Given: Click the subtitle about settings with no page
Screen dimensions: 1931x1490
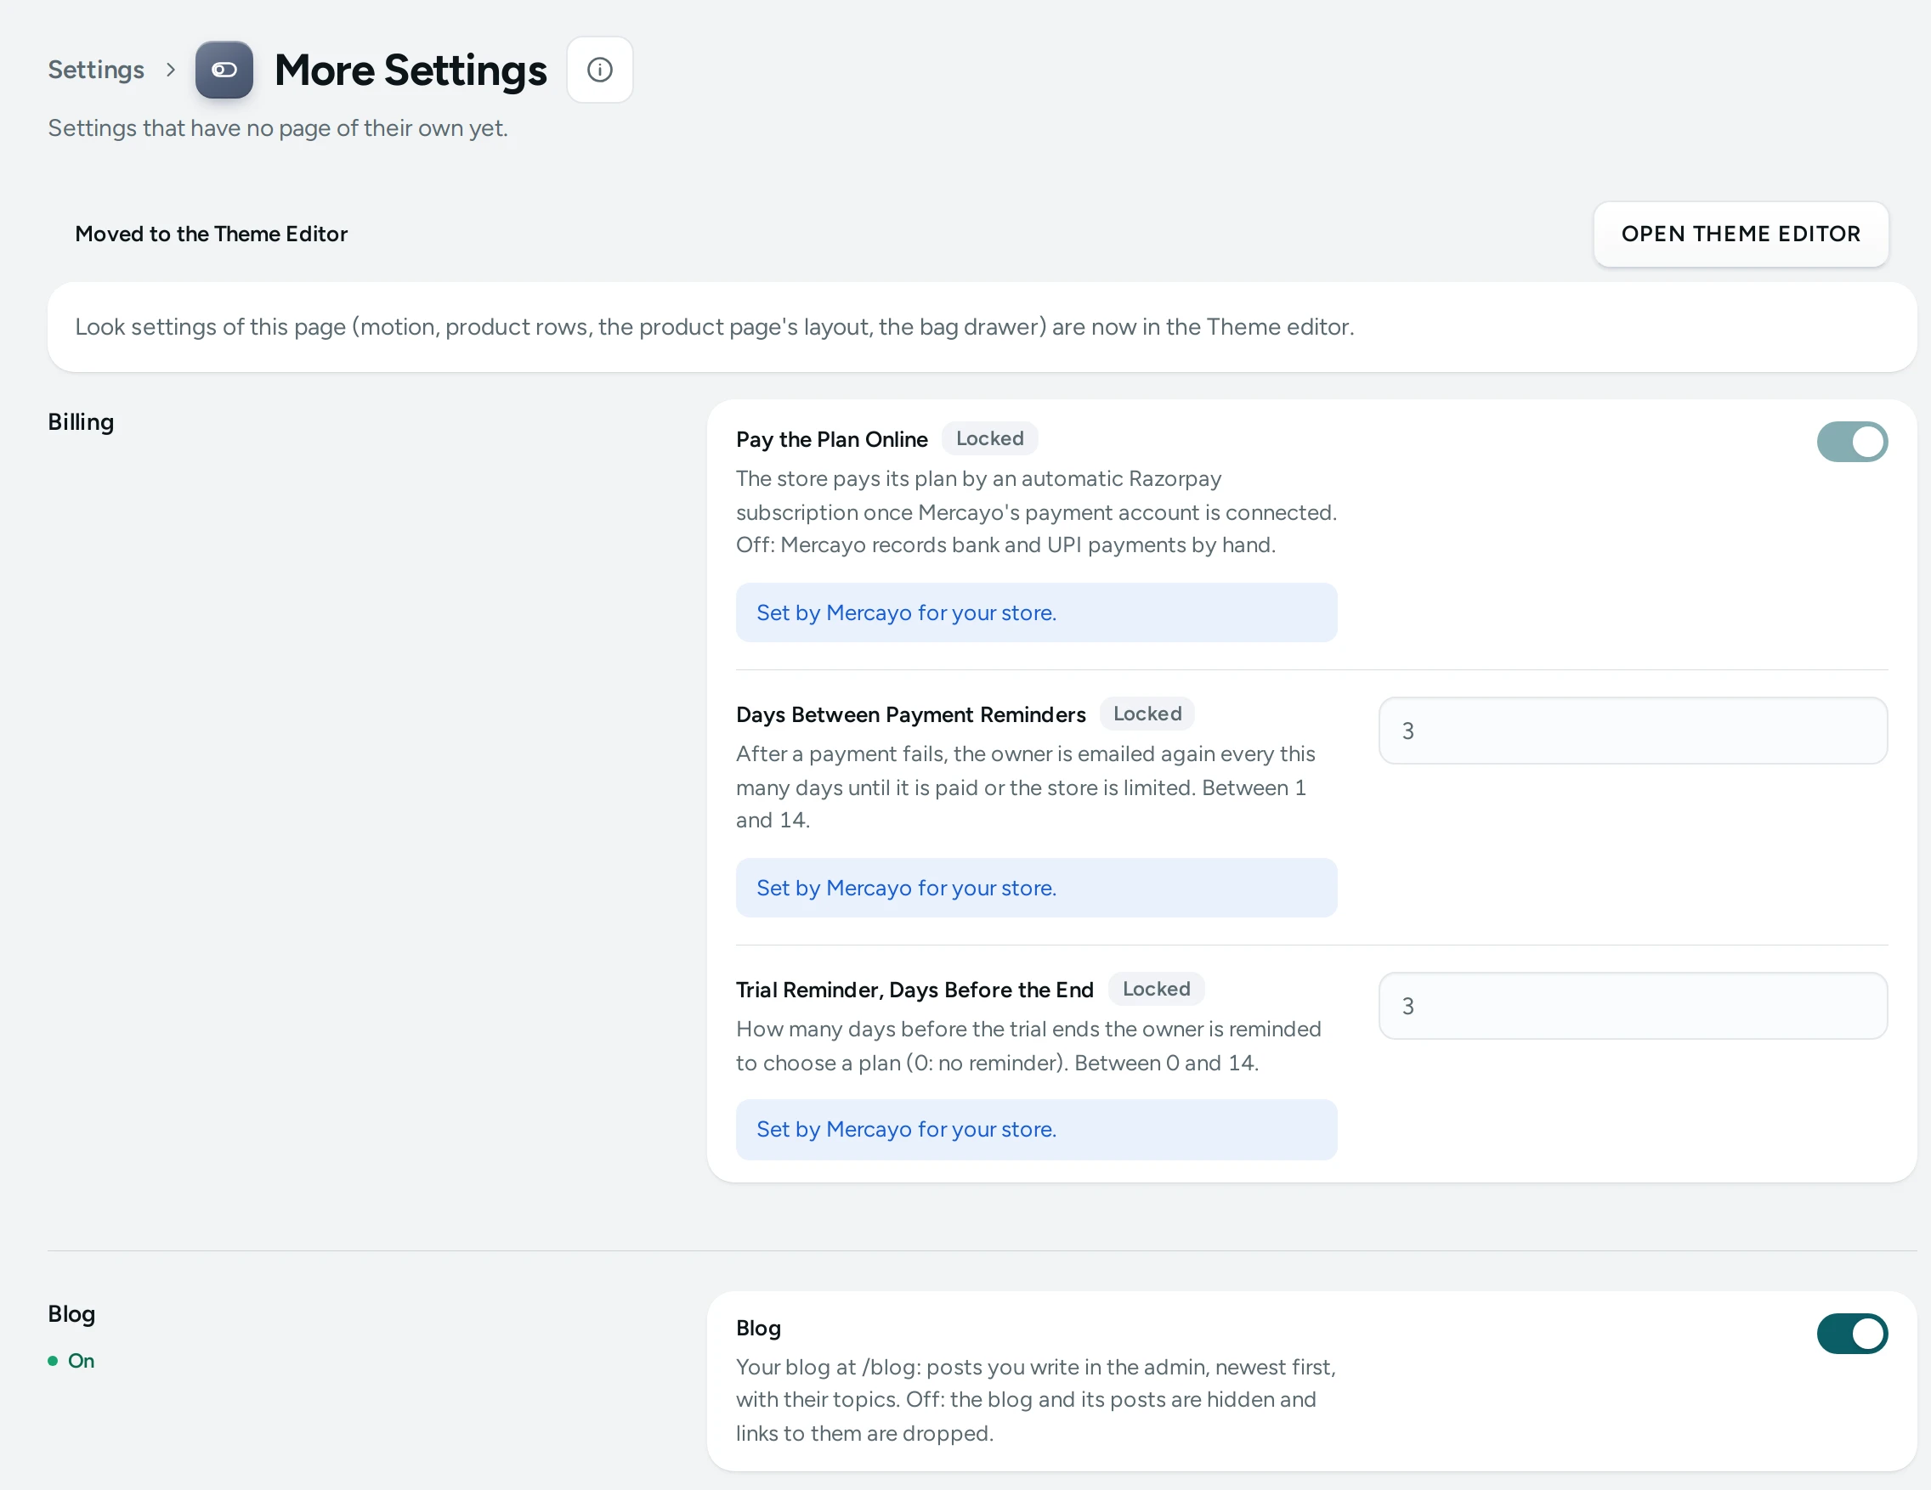Looking at the screenshot, I should point(278,128).
